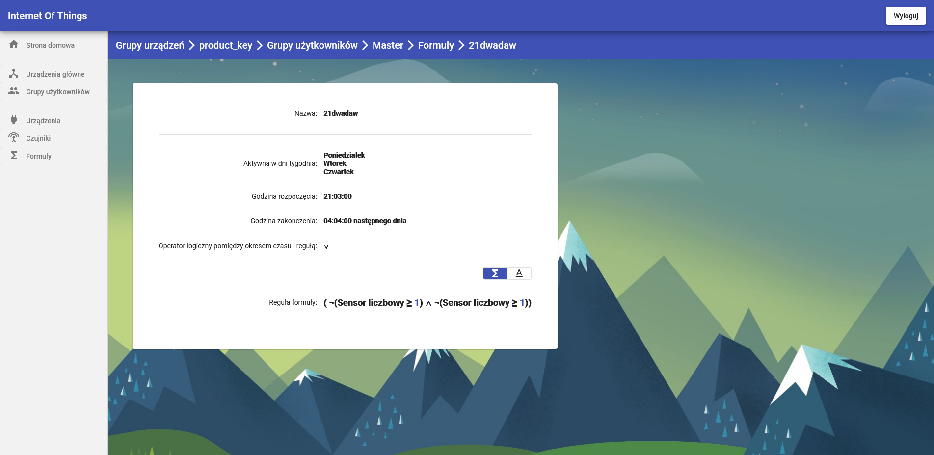Open Grupy użytkowników sidebar item
Viewport: 934px width, 455px height.
click(x=54, y=92)
